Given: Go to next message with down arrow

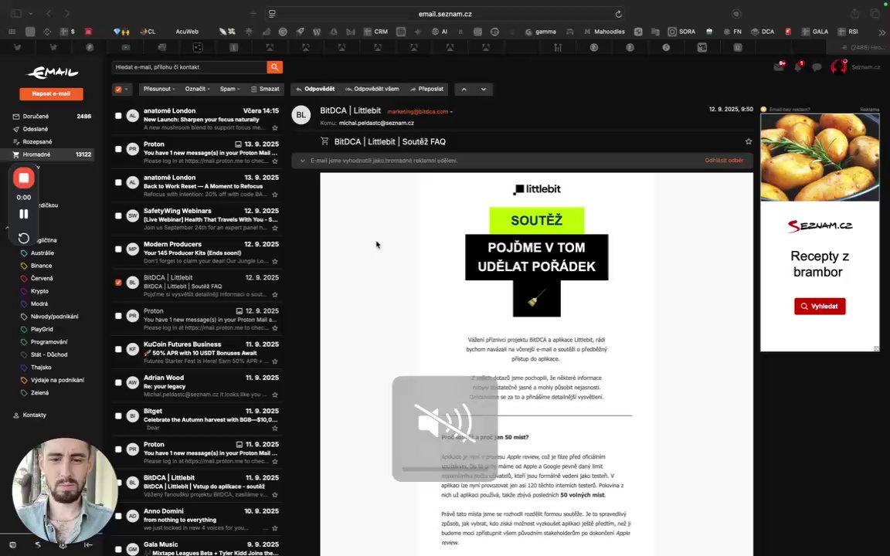Looking at the screenshot, I should coord(484,89).
